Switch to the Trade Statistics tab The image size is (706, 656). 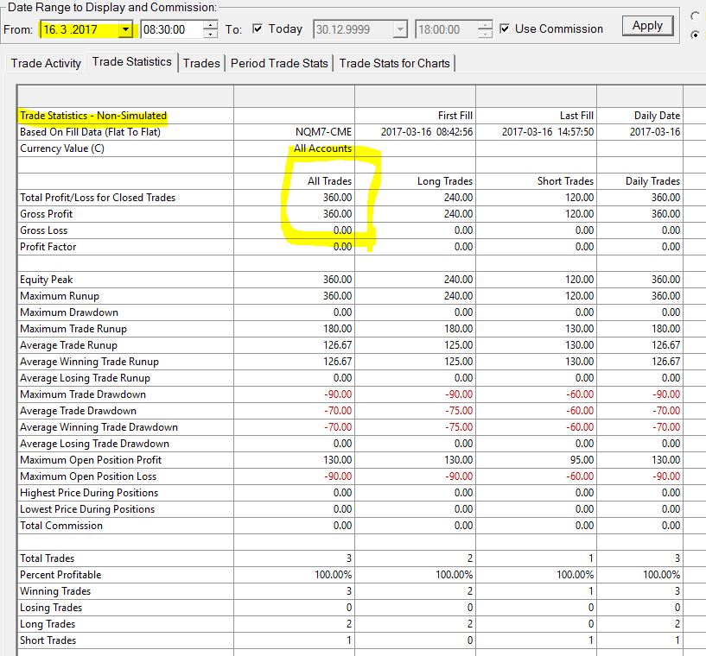click(132, 62)
